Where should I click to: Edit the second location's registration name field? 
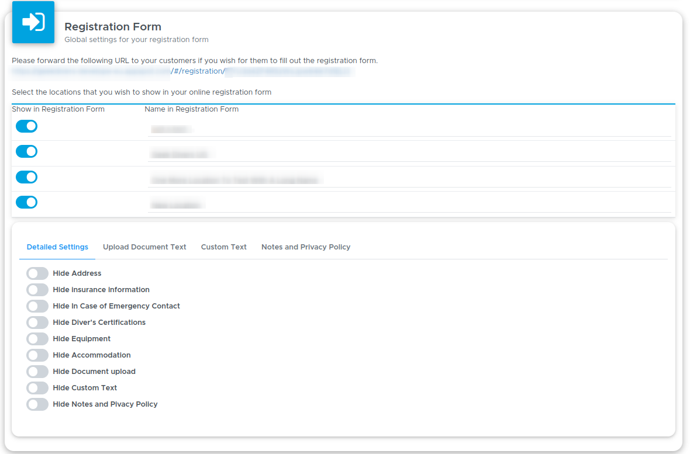point(409,154)
